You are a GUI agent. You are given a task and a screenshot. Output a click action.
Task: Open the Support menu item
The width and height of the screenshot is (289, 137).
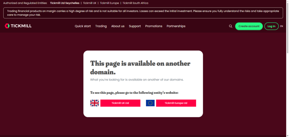[135, 26]
